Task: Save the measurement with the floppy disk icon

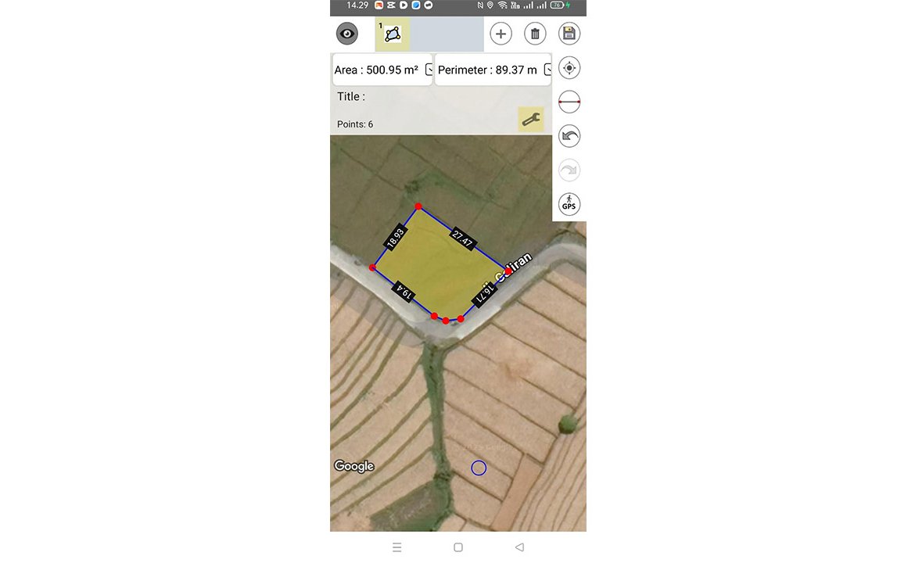Action: tap(569, 34)
